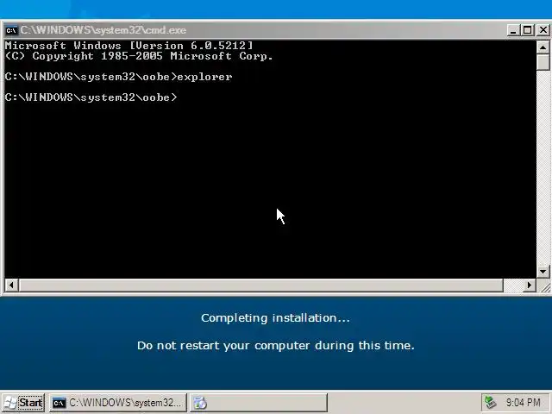This screenshot has width=552, height=414.
Task: Click the 'explorer' command text
Action: point(204,77)
